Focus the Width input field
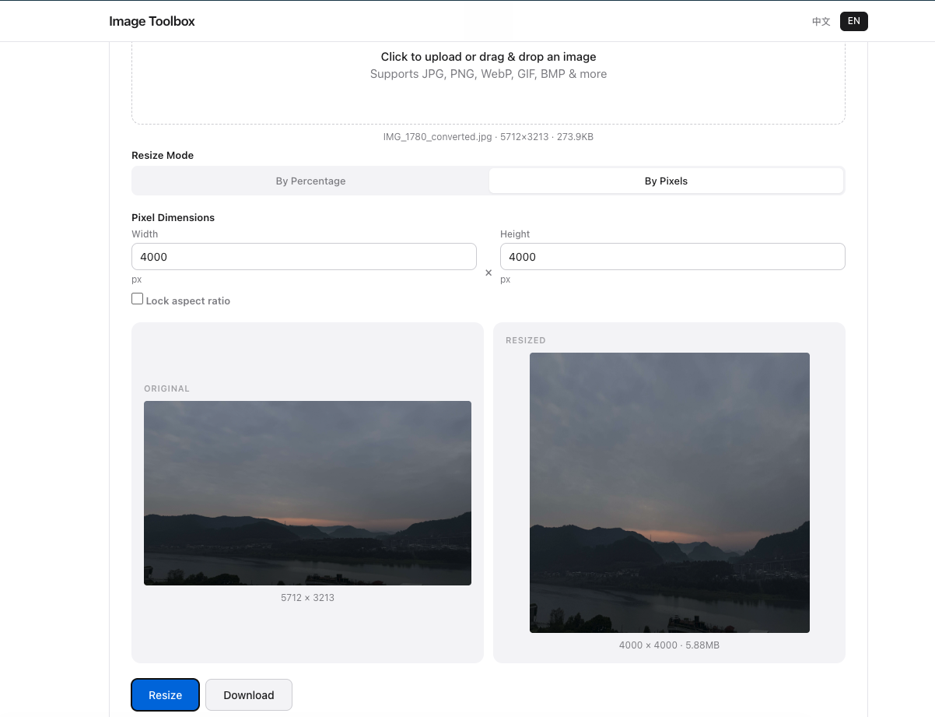Viewport: 935px width, 717px height. click(x=304, y=257)
